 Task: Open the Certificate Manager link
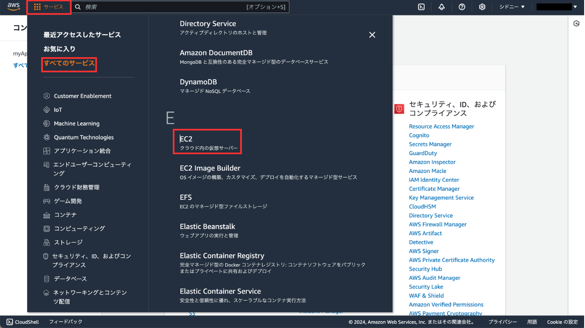click(434, 189)
